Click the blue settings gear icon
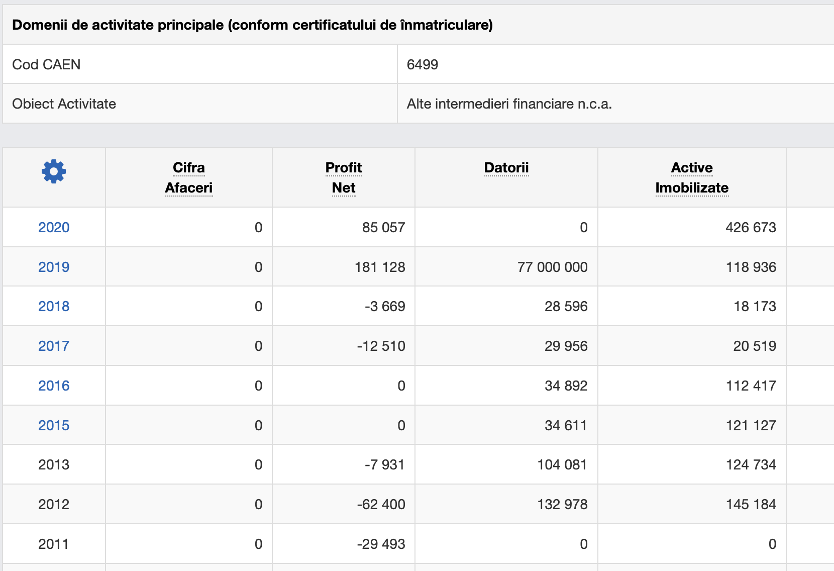Screen dimensions: 834x571 [x=54, y=172]
